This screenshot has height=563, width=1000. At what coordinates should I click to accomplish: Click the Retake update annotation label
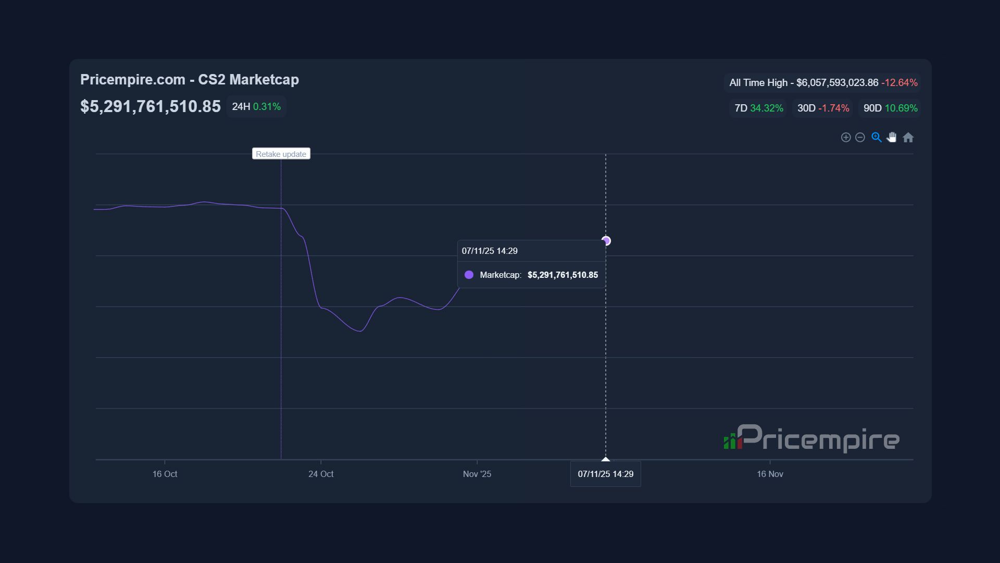tap(281, 154)
